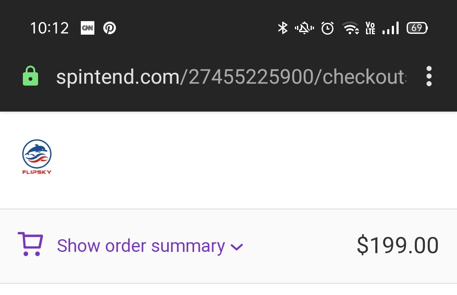Screen dimensions: 457x295
Task: View site security via green padlock
Action: click(x=30, y=76)
